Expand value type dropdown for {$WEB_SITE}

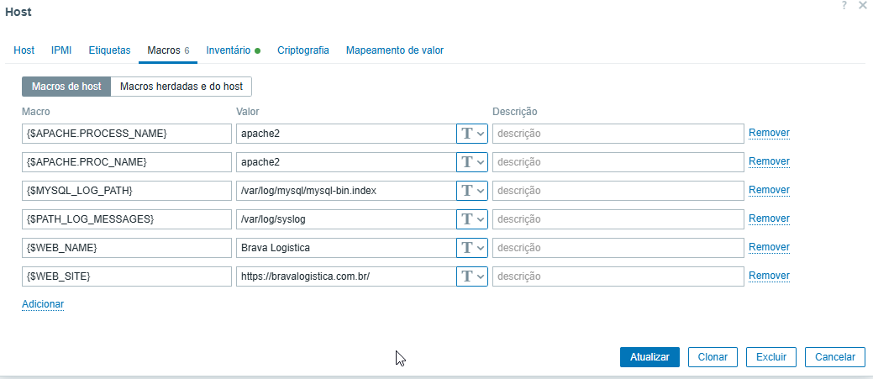point(472,276)
